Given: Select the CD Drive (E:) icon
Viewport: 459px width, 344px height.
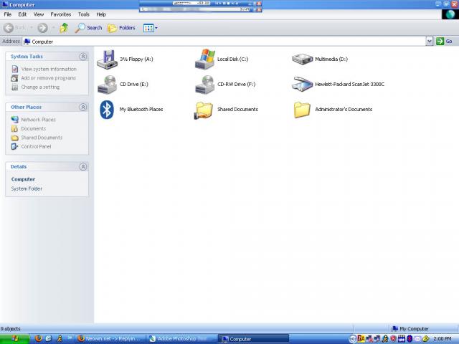Looking at the screenshot, I should tap(107, 85).
